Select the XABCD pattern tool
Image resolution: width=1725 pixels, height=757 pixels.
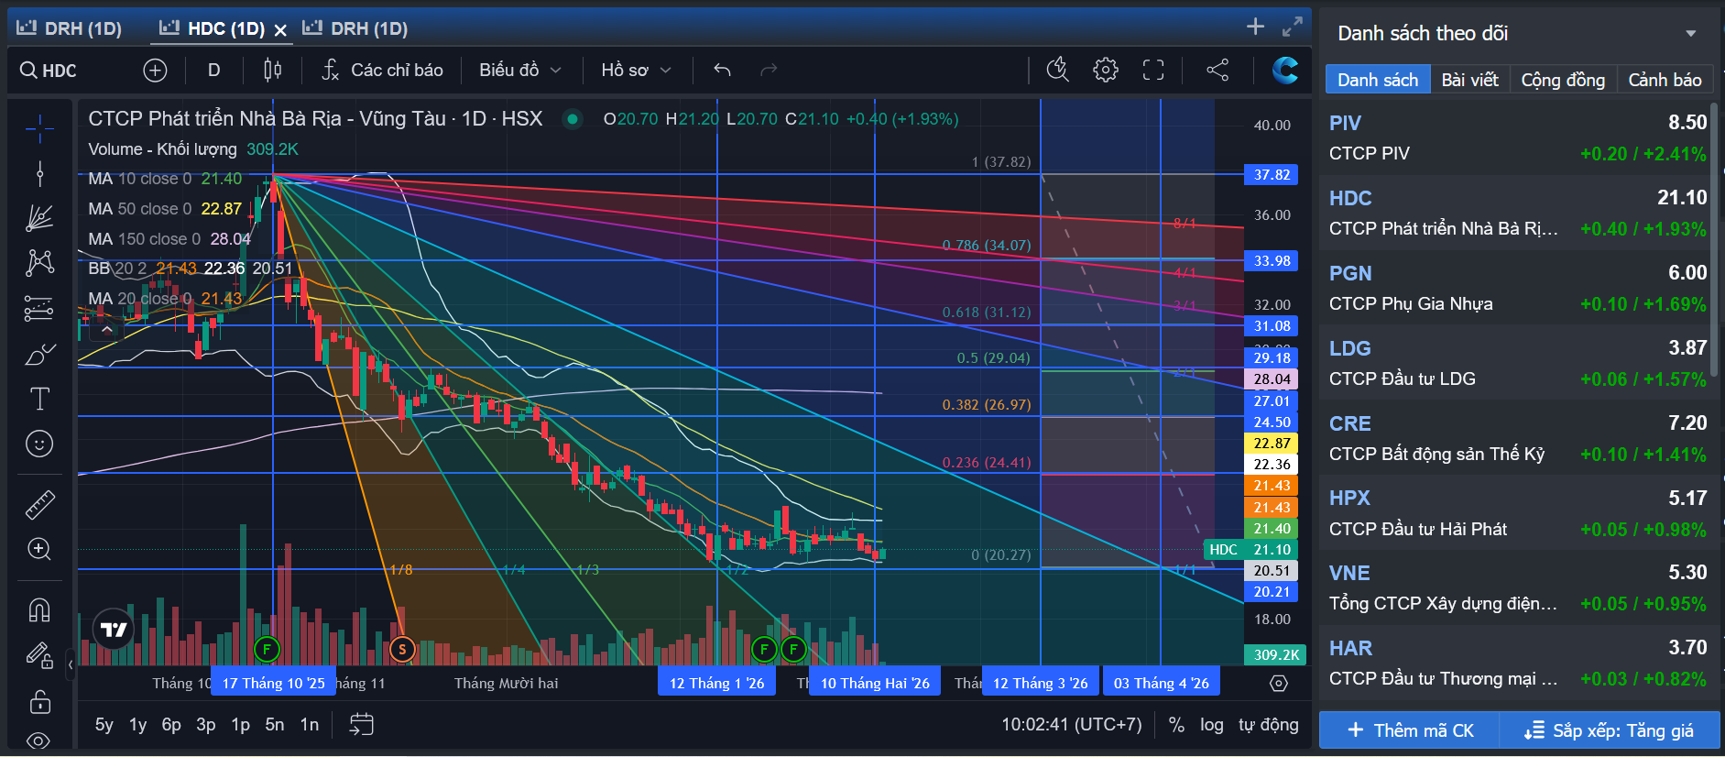tap(39, 263)
